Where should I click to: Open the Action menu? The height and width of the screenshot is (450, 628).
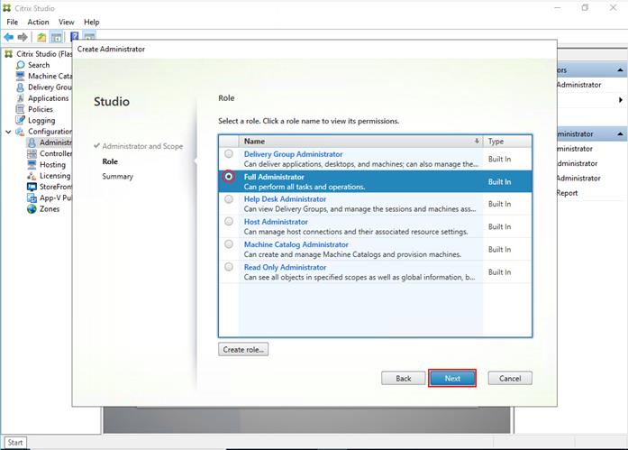[x=38, y=22]
